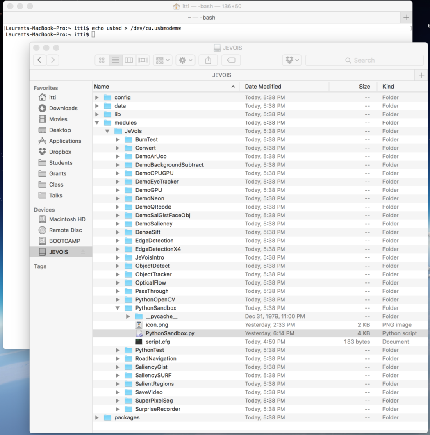The height and width of the screenshot is (435, 430).
Task: Switch Finder to cover flow view
Action: click(143, 60)
